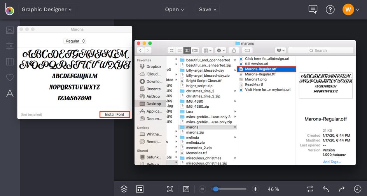The width and height of the screenshot is (367, 196).
Task: Click the Marons font preview thumbnail
Action: coord(326,85)
